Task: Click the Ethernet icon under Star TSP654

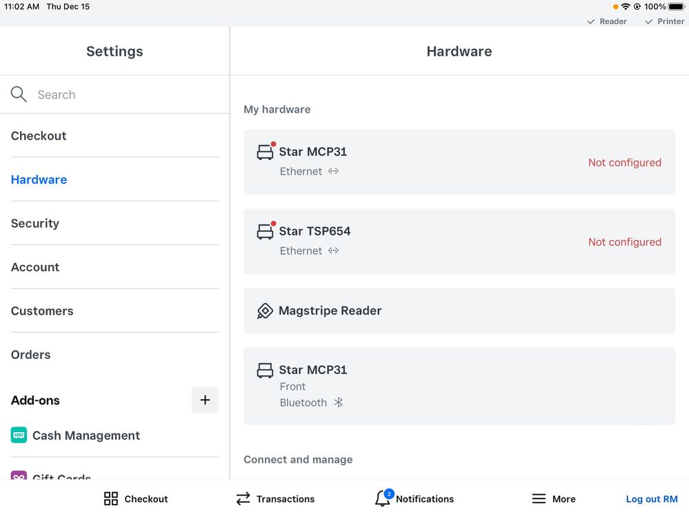Action: click(x=334, y=251)
